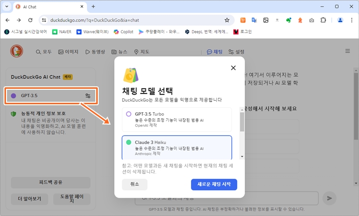This screenshot has height=216, width=359.
Task: Open the Chrome profile avatar
Action: tap(340, 20)
